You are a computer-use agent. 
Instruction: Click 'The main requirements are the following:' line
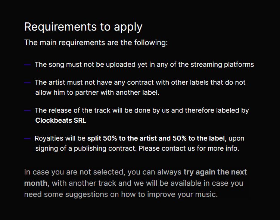point(96,43)
